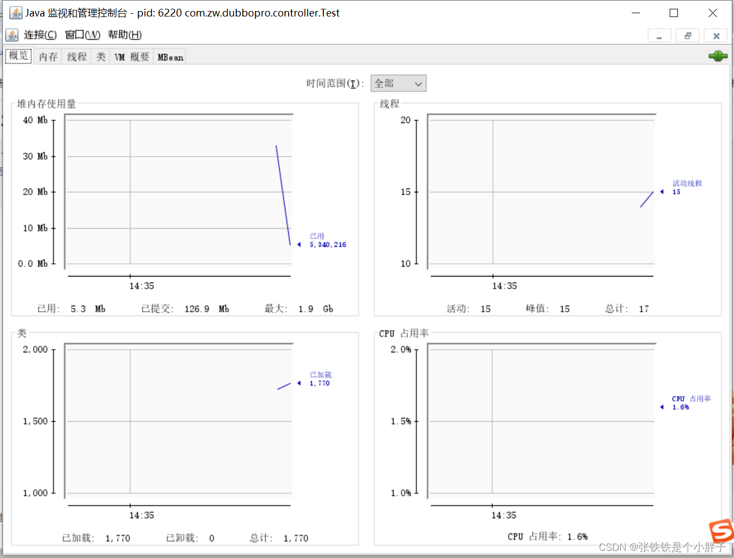Click the 2.0% CPU axis label
This screenshot has width=734, height=558.
[x=401, y=350]
